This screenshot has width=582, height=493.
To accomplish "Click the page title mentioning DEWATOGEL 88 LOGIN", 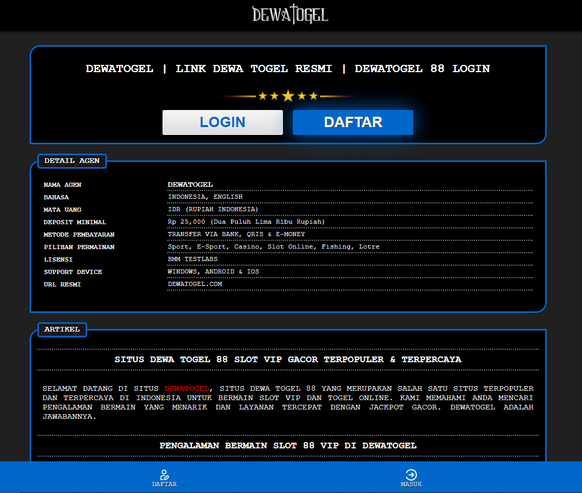I will (x=288, y=69).
